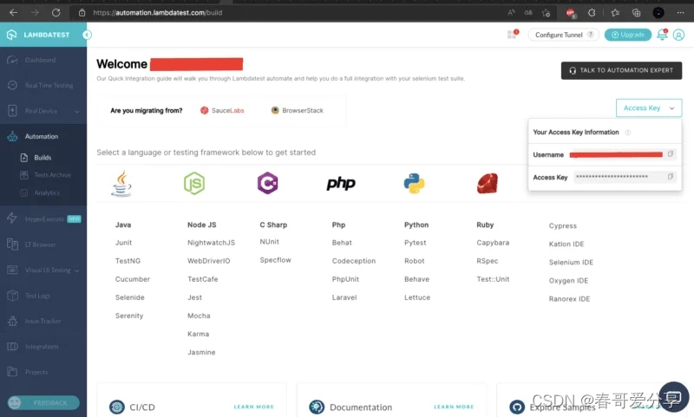Copy the Access Key value icon
The image size is (694, 417).
tap(670, 177)
